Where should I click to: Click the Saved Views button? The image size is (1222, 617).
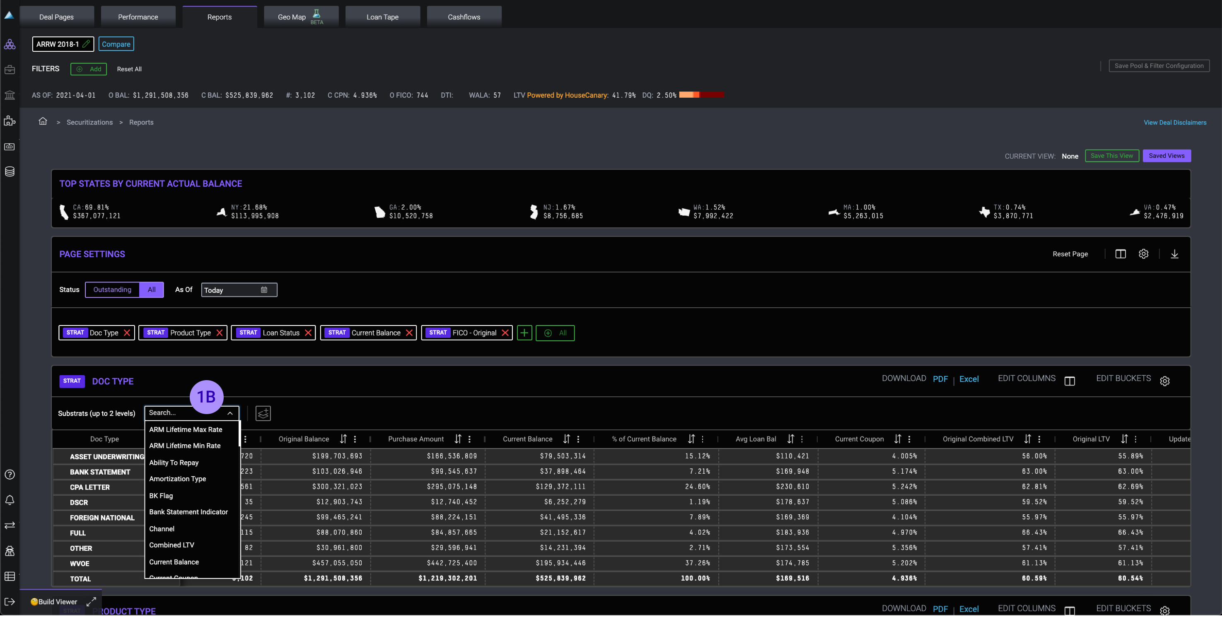1166,156
